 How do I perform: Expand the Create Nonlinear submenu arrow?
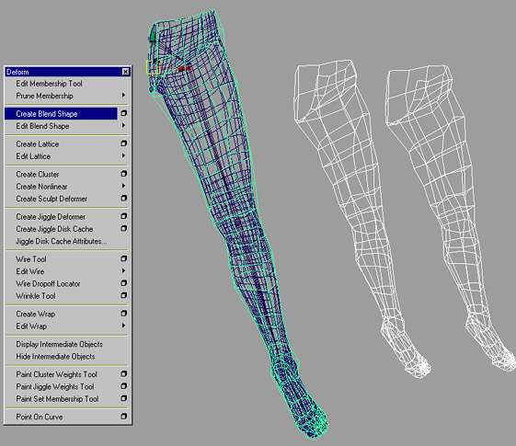123,186
